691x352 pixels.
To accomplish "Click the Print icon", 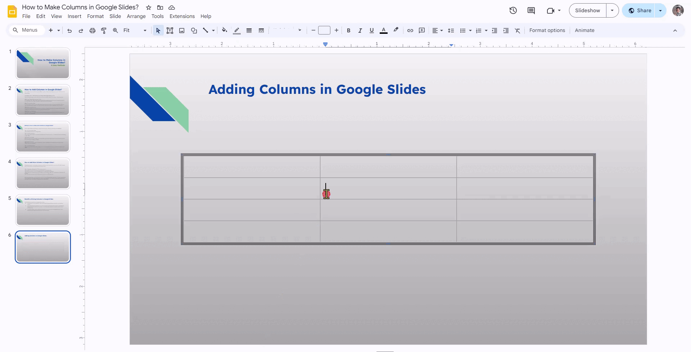I will point(92,31).
